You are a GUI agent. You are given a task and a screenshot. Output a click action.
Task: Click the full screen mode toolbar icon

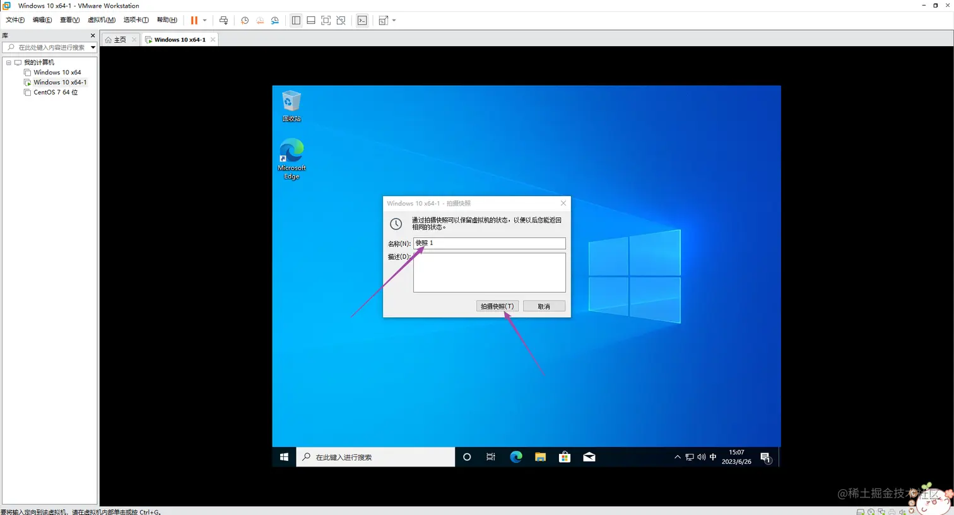click(326, 20)
